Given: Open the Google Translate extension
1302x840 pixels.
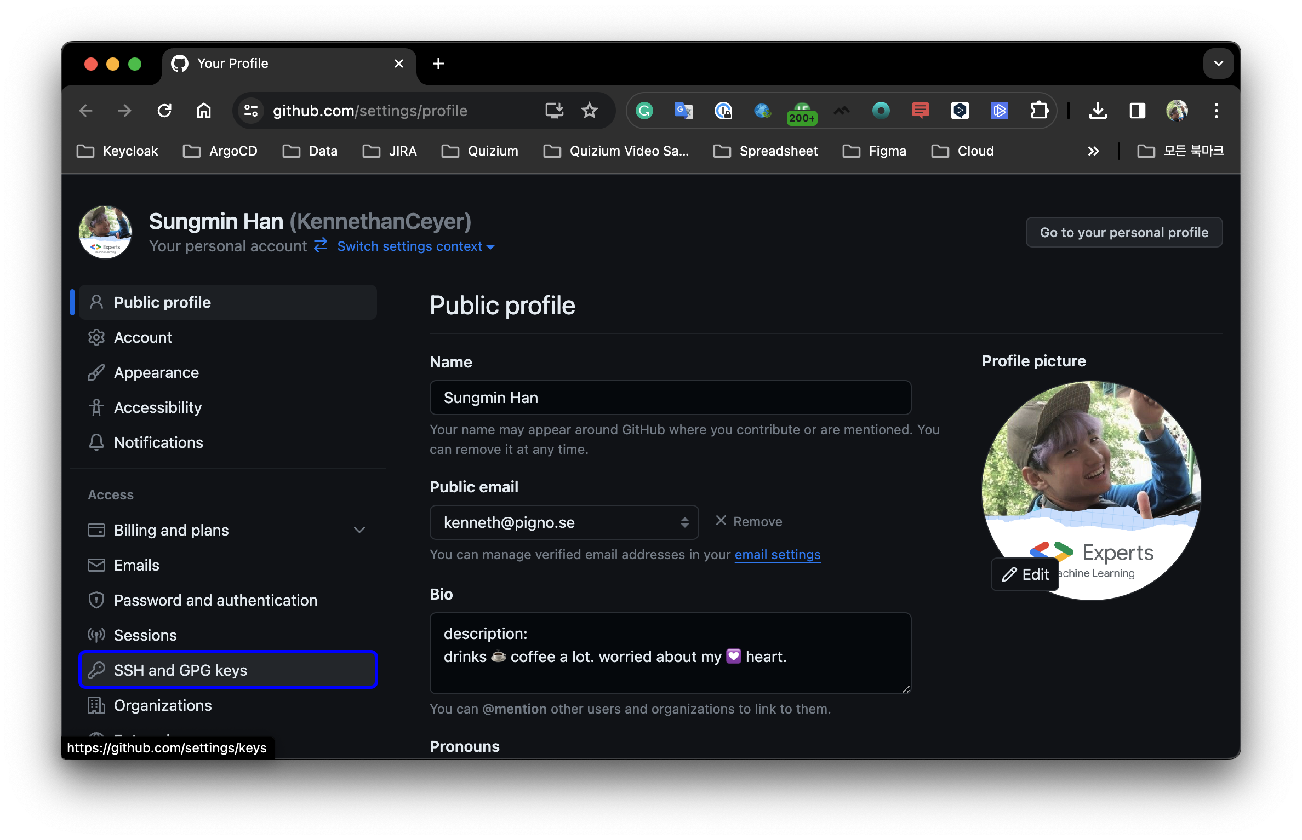Looking at the screenshot, I should tap(683, 111).
